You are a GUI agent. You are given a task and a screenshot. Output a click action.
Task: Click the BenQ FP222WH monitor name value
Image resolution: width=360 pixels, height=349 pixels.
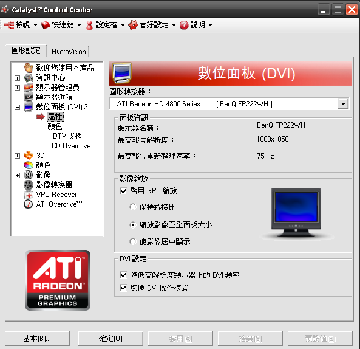281,125
